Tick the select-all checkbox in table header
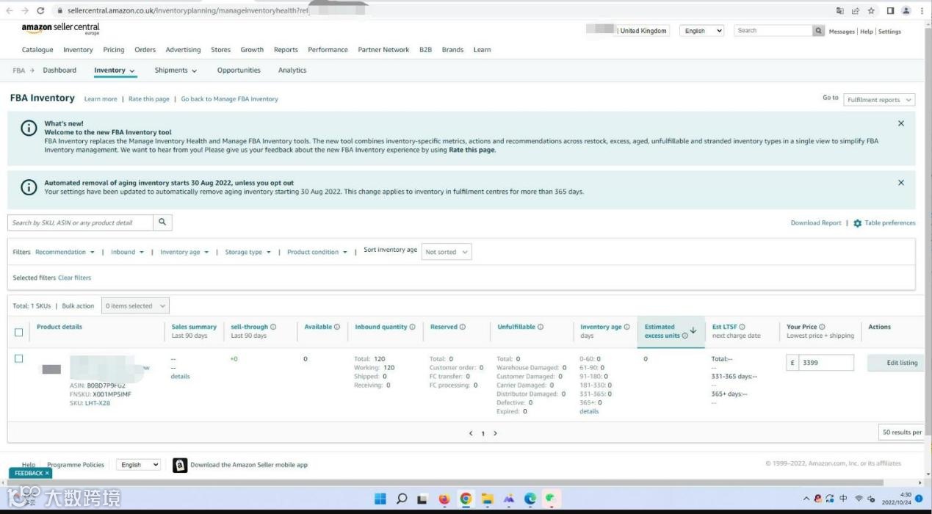Image resolution: width=932 pixels, height=514 pixels. tap(19, 332)
